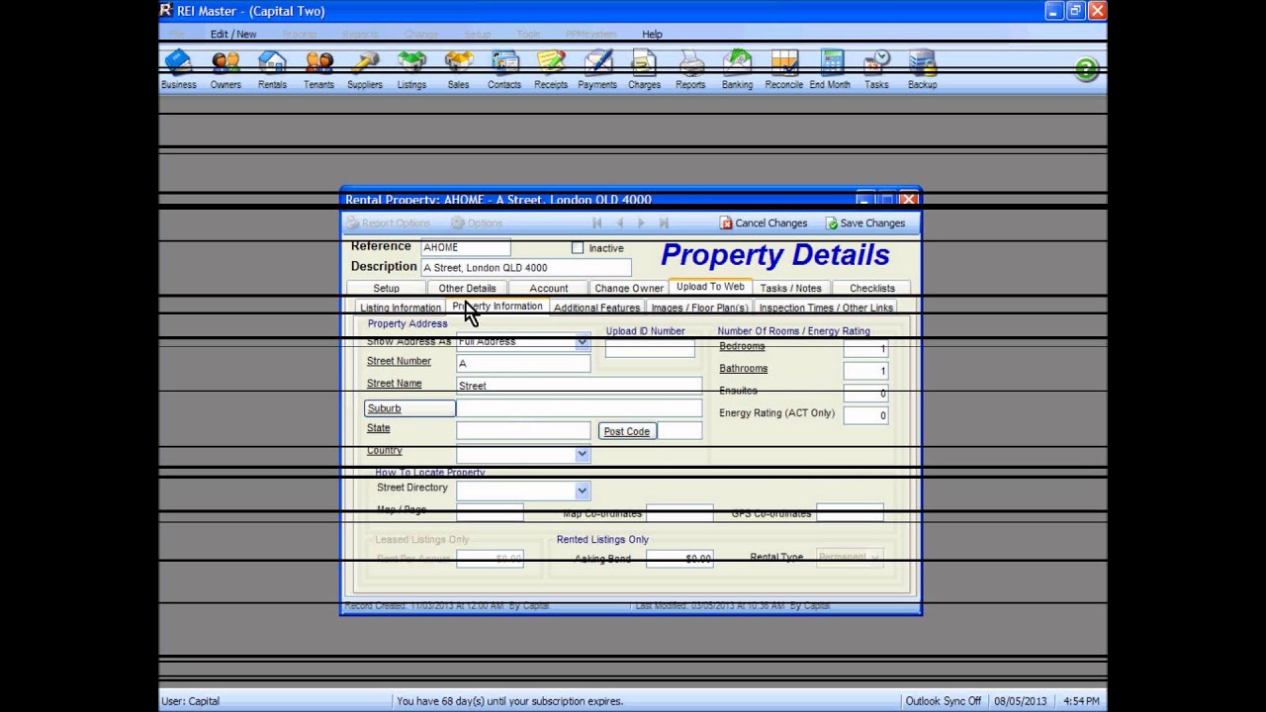1266x712 pixels.
Task: Click the Street Number label
Action: click(x=399, y=361)
